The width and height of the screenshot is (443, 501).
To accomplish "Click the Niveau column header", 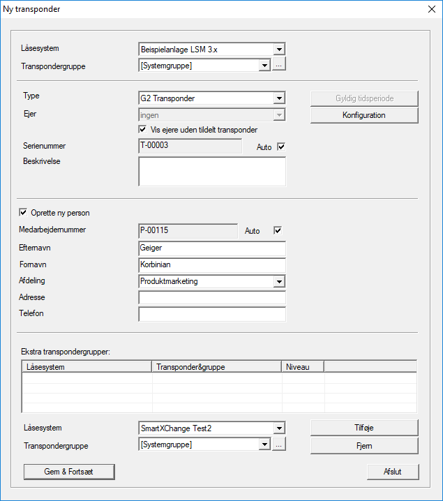I will 303,366.
